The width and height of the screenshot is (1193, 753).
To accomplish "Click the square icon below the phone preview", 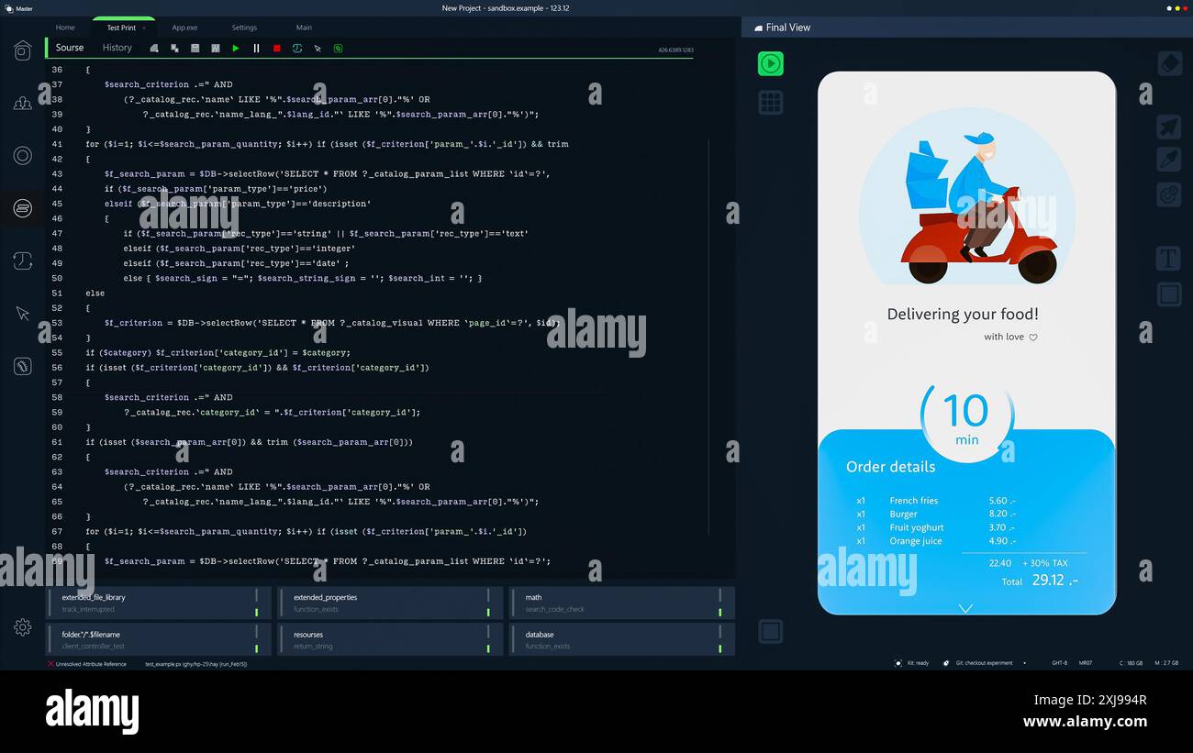I will point(771,631).
